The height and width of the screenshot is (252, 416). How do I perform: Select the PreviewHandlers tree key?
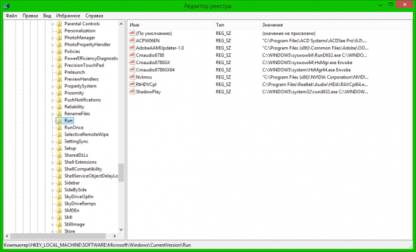pyautogui.click(x=81, y=79)
